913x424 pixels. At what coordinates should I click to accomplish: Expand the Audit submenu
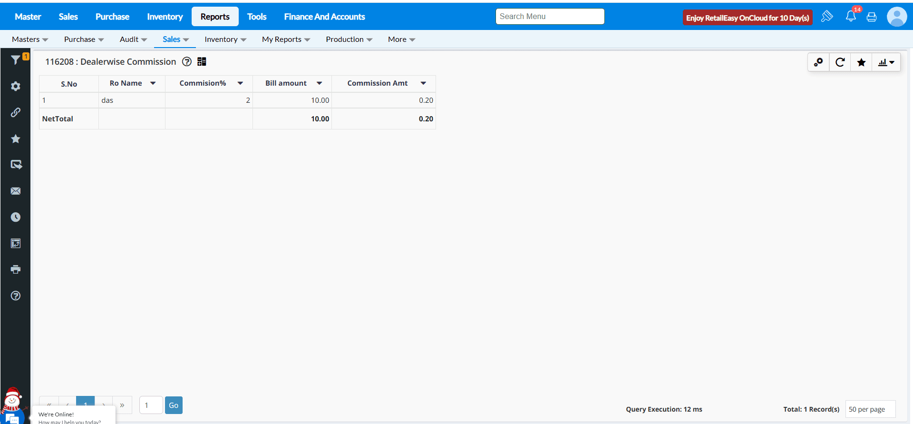tap(133, 39)
